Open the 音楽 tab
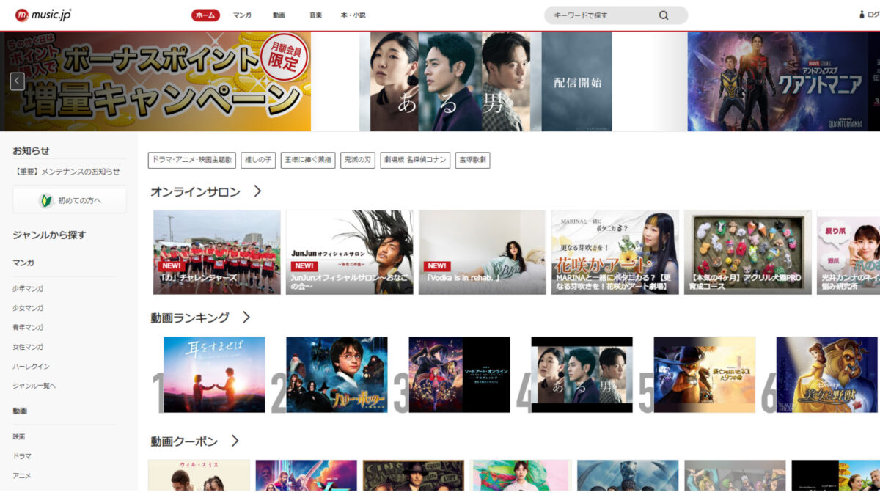The height and width of the screenshot is (495, 880). (x=315, y=15)
